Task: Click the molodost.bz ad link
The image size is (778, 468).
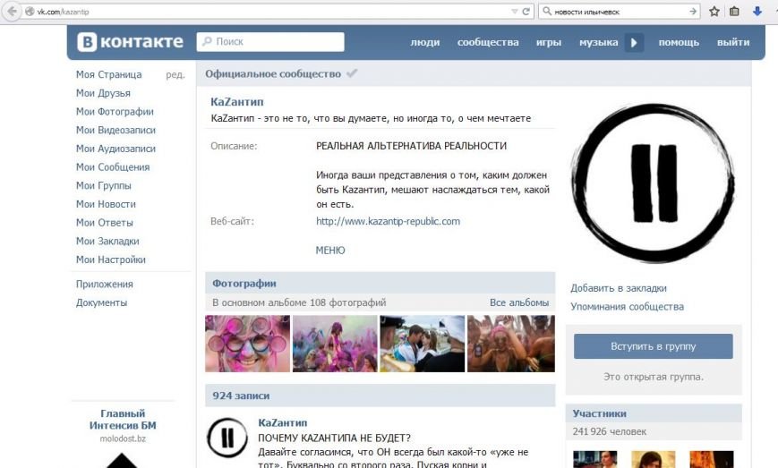Action: pos(123,438)
